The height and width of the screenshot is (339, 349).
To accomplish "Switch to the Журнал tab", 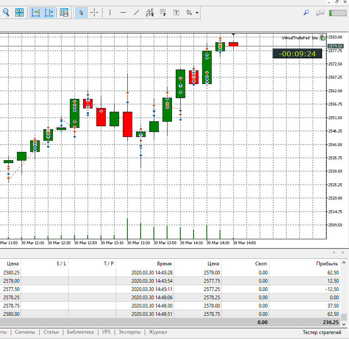I will coord(158,332).
